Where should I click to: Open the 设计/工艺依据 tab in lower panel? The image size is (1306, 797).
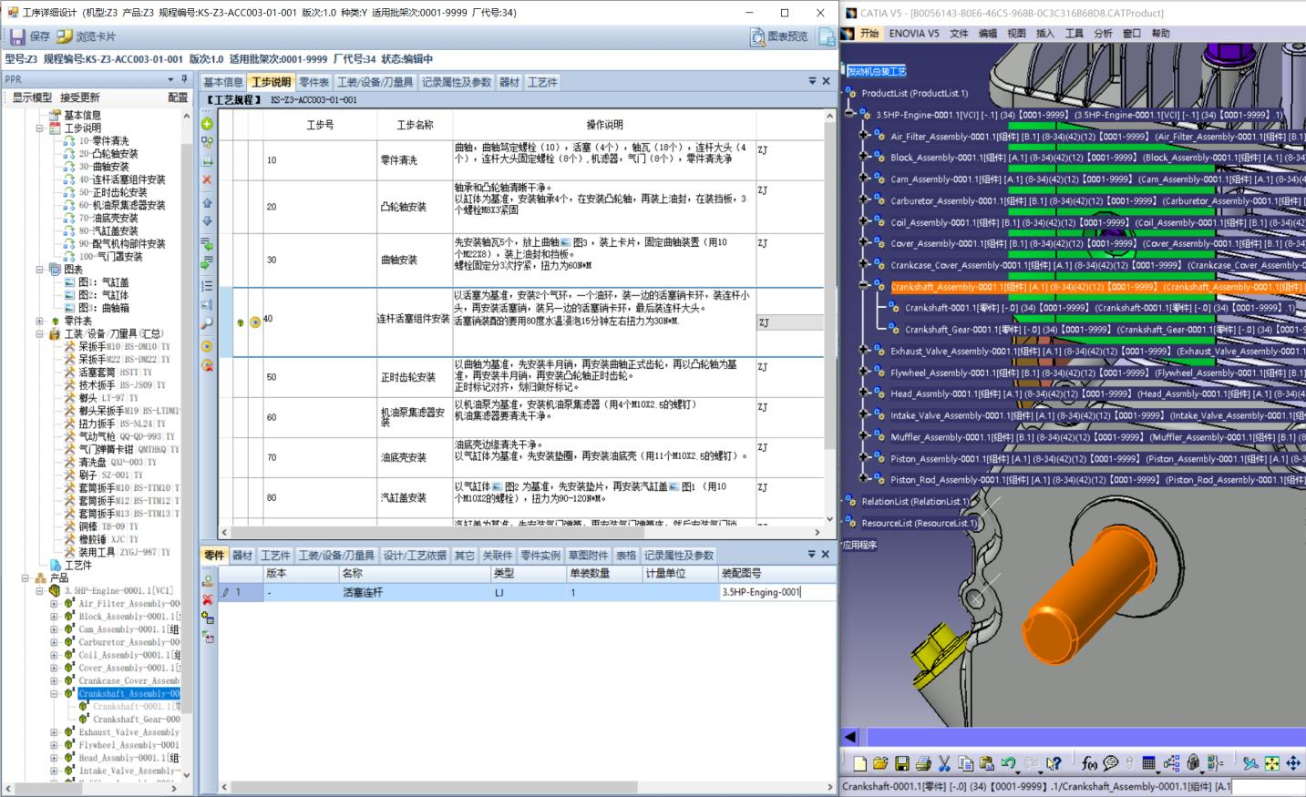point(415,556)
